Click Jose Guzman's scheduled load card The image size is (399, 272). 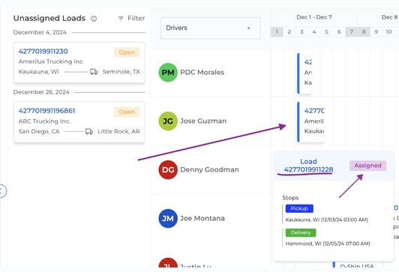click(310, 122)
